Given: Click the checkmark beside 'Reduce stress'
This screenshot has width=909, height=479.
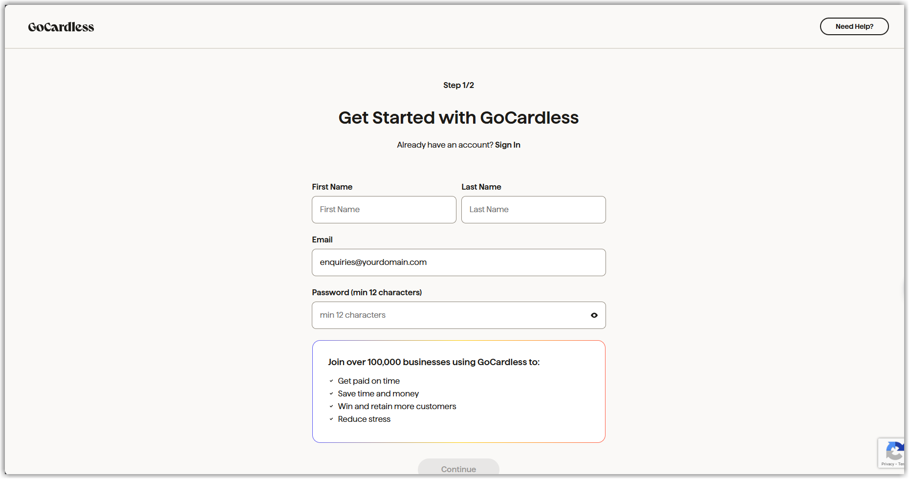Looking at the screenshot, I should point(331,419).
